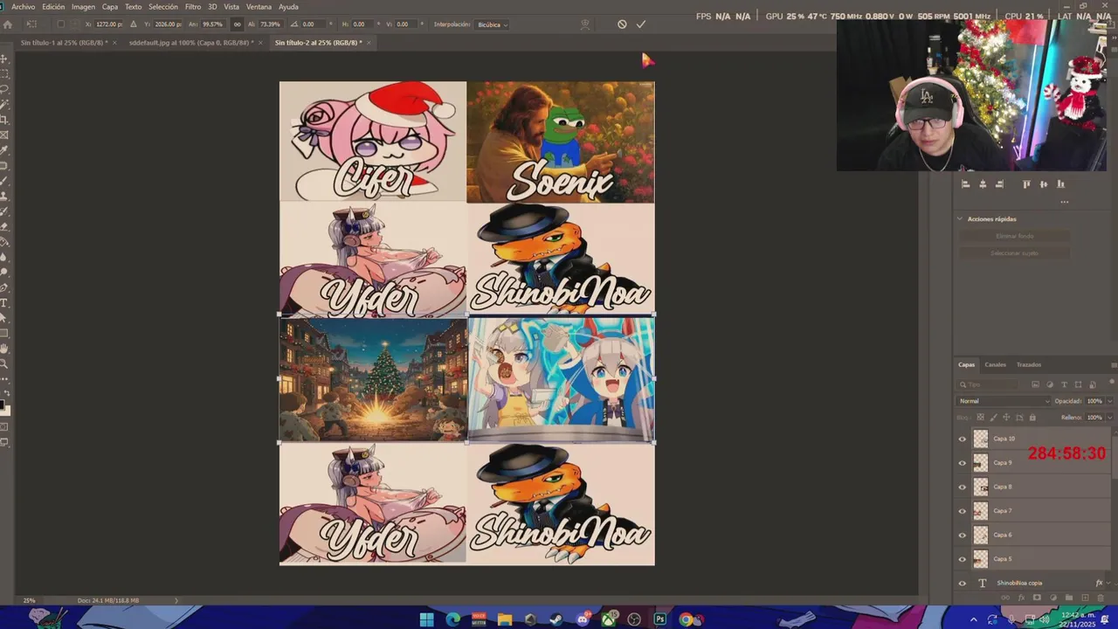Open the Windows Start menu
The image size is (1118, 629).
pos(426,619)
